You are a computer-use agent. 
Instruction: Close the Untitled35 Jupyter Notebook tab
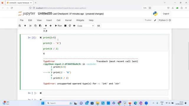(x=31, y=3)
